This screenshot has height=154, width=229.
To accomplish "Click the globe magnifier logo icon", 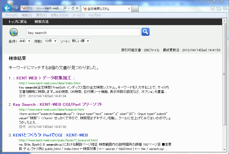I will tap(14, 32).
